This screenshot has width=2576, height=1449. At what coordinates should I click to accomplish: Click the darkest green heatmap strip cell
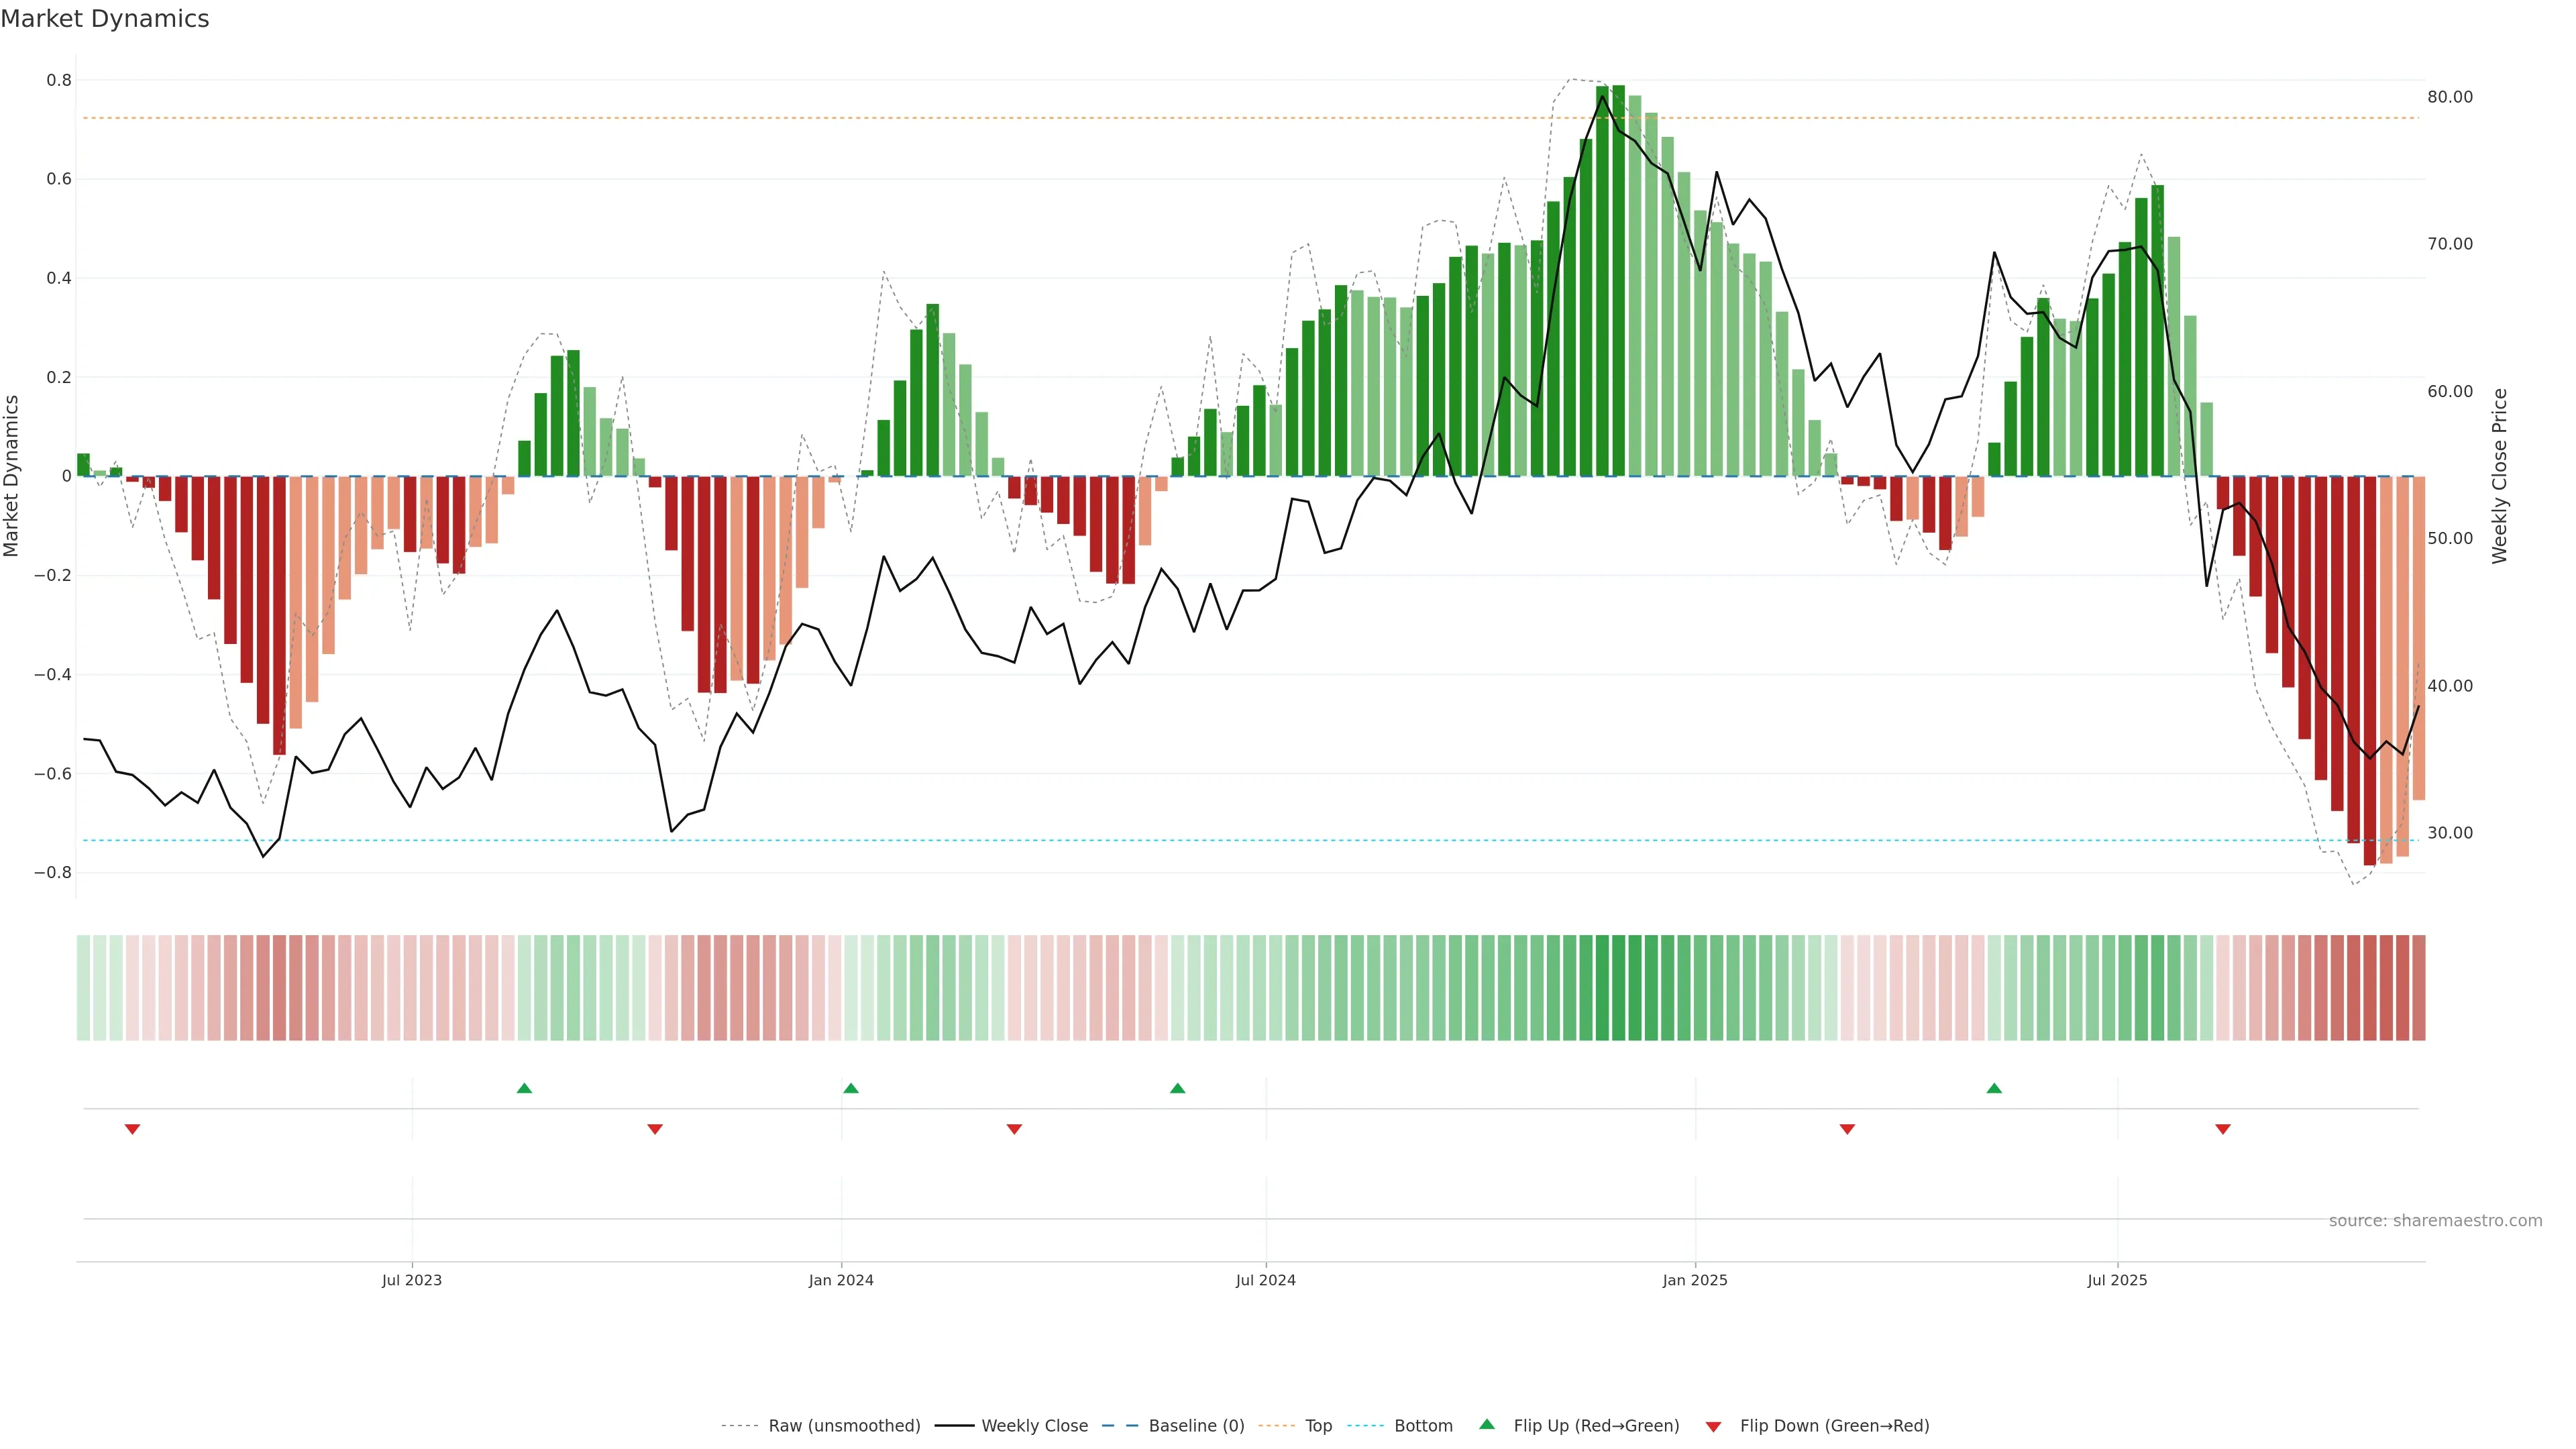(x=1619, y=987)
